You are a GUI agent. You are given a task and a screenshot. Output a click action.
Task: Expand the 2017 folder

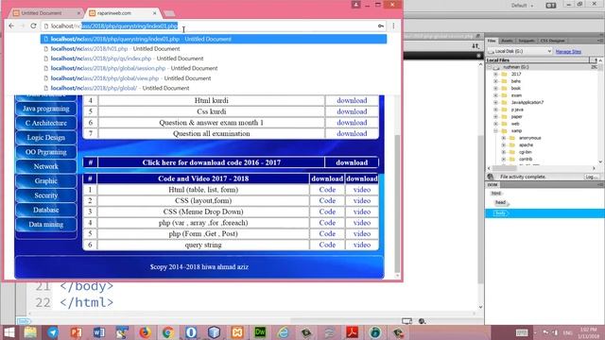[x=495, y=74]
